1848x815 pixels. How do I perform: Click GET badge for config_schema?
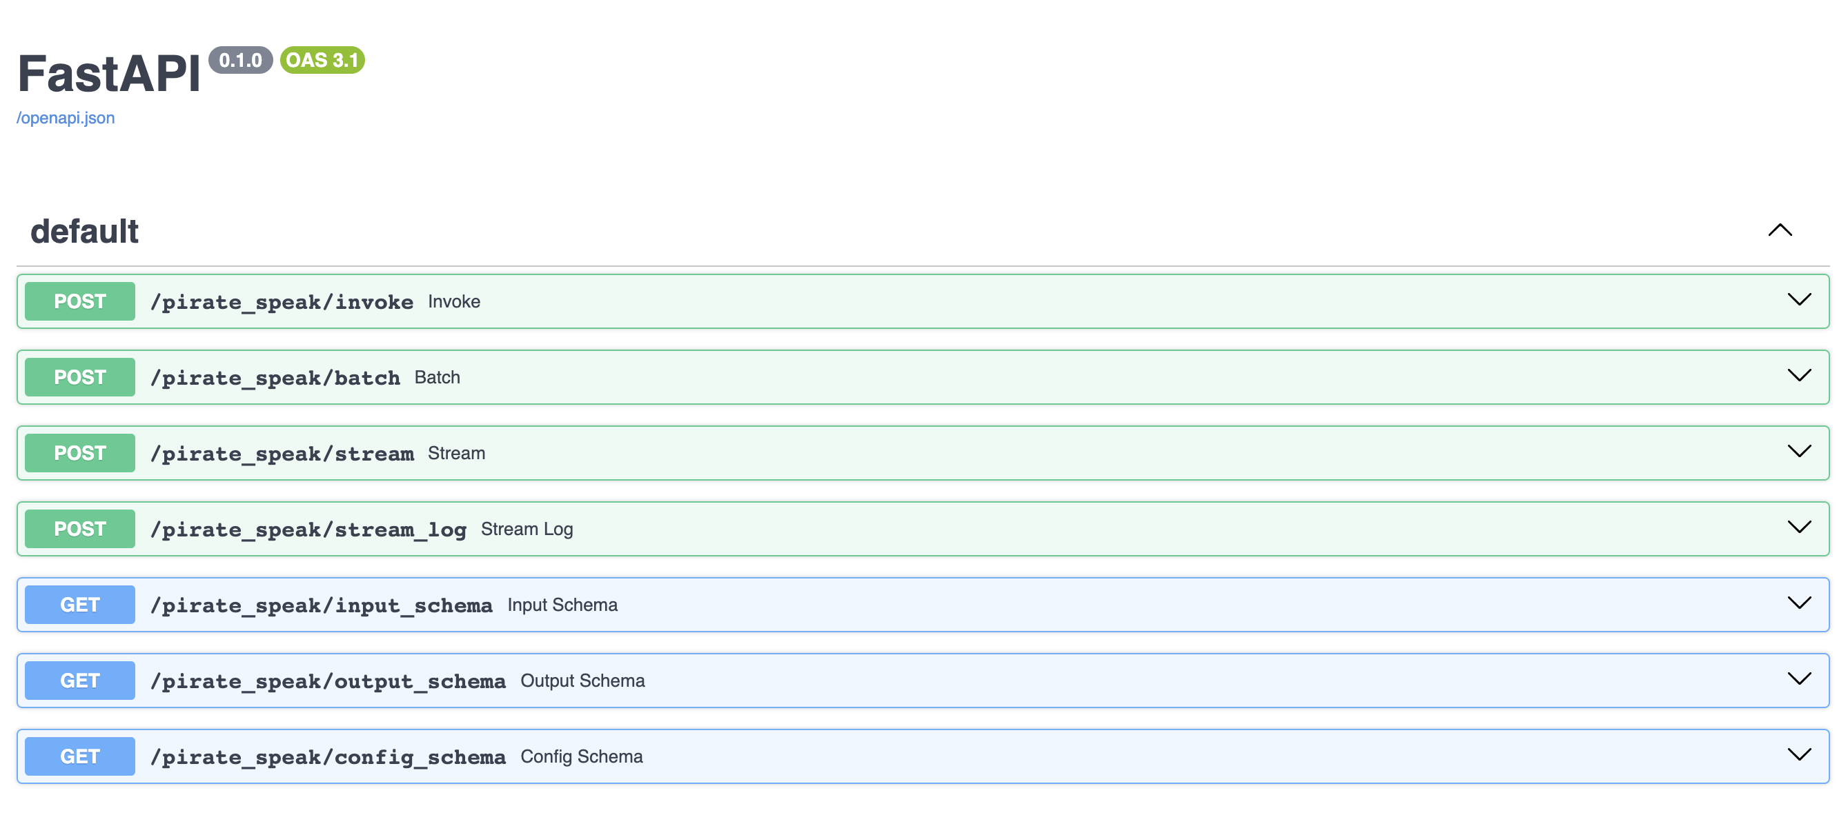tap(79, 757)
